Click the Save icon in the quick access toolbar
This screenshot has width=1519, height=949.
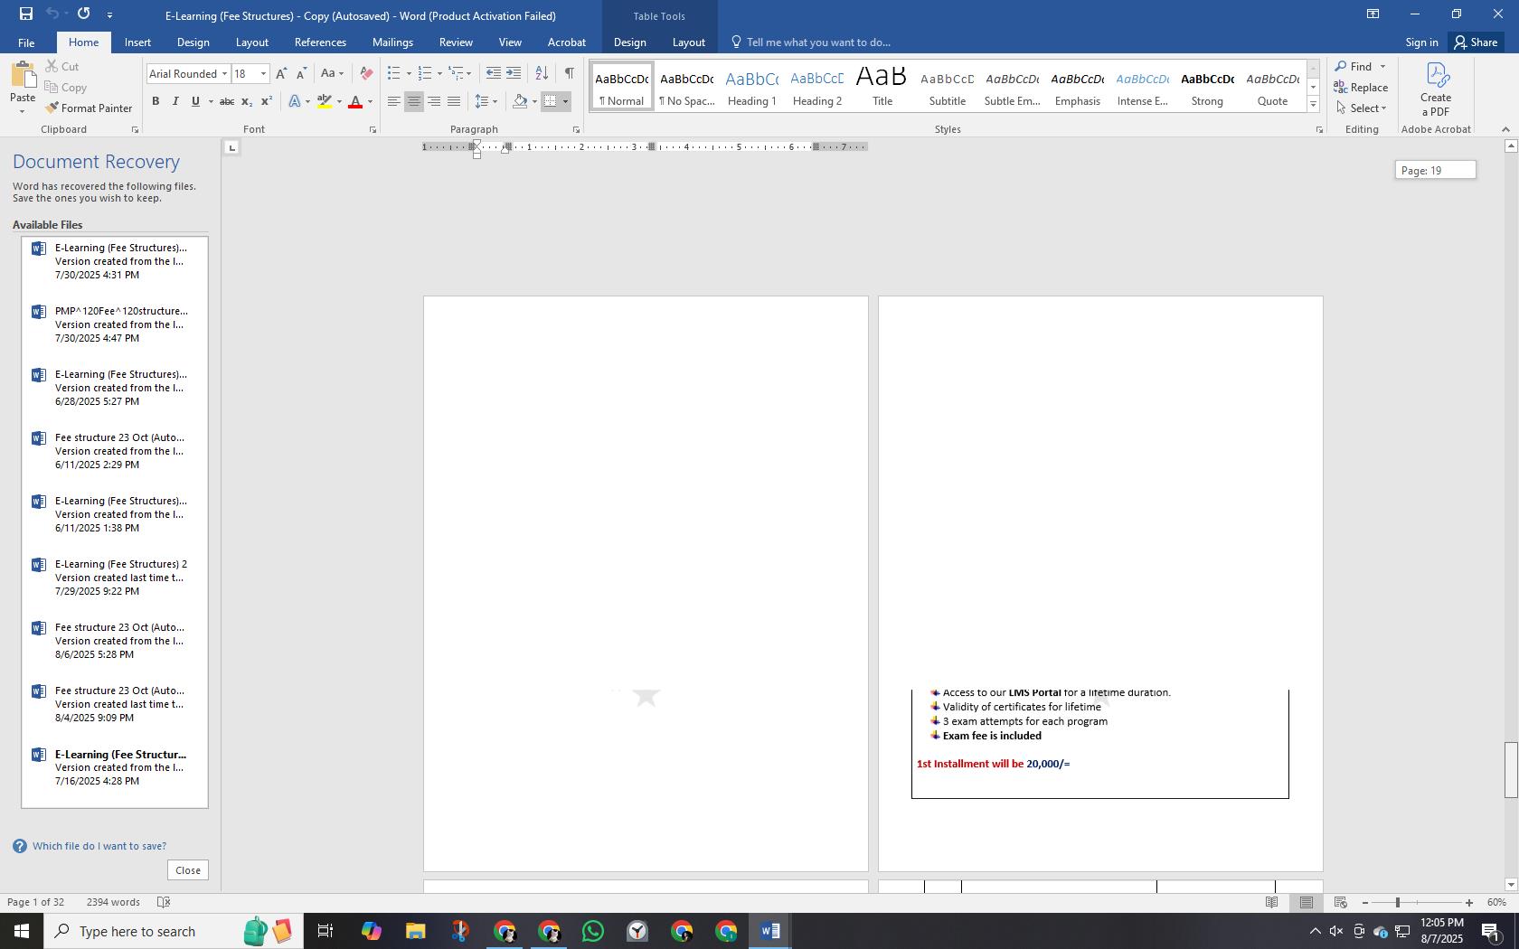coord(26,14)
